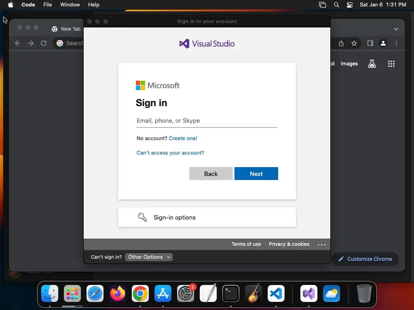Open Google Search Labs flask icon
The width and height of the screenshot is (414, 310).
pyautogui.click(x=372, y=63)
